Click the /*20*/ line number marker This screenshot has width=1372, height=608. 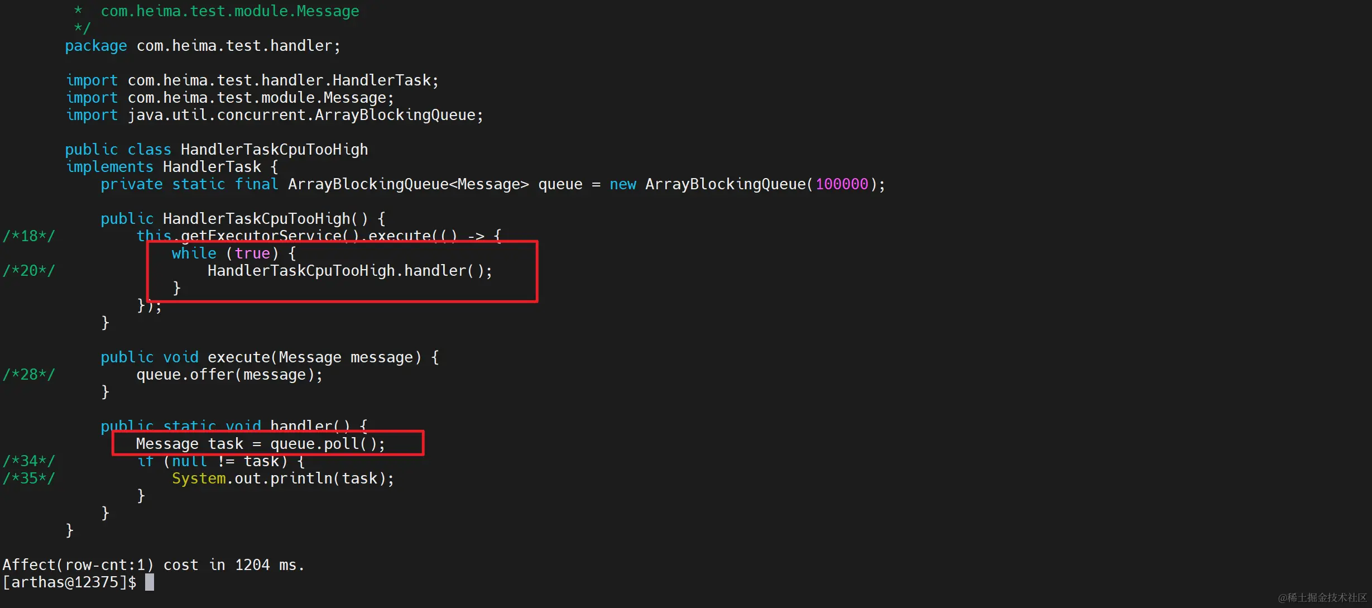(29, 271)
